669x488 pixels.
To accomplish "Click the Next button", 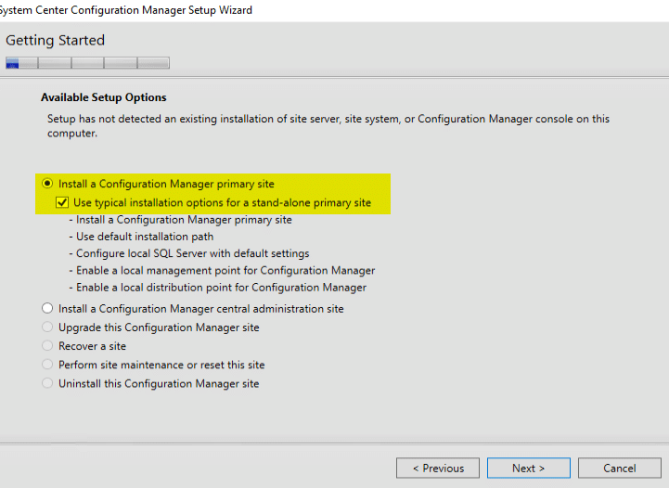I will pyautogui.click(x=528, y=468).
